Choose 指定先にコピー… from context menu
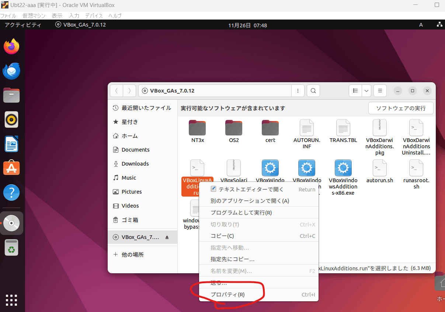This screenshot has width=445, height=312. click(259, 259)
